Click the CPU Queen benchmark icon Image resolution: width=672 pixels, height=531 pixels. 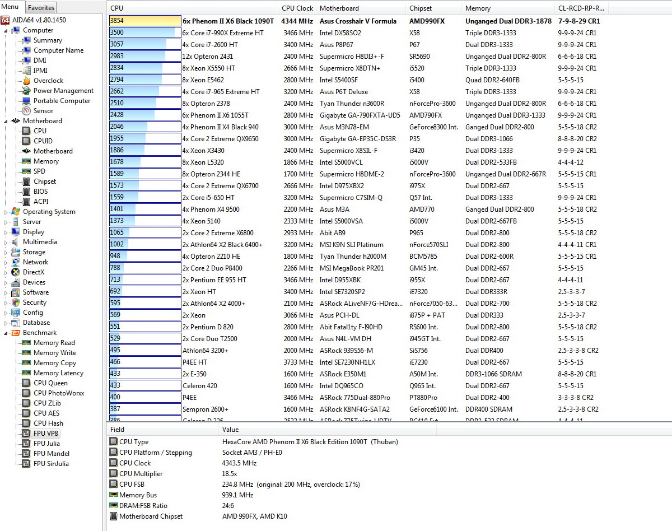pyautogui.click(x=26, y=383)
